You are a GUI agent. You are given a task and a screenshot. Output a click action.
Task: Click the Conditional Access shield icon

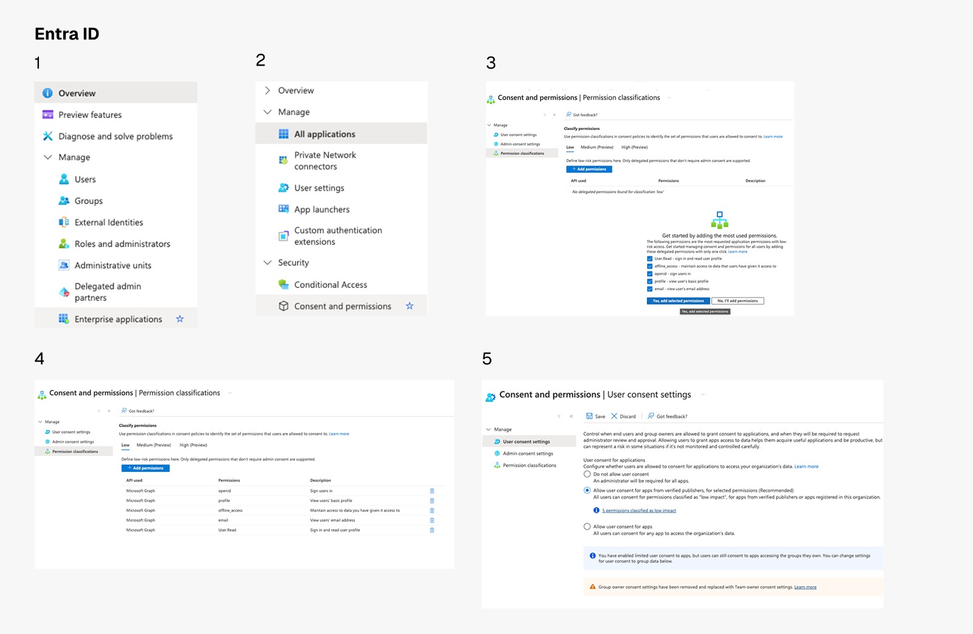283,284
